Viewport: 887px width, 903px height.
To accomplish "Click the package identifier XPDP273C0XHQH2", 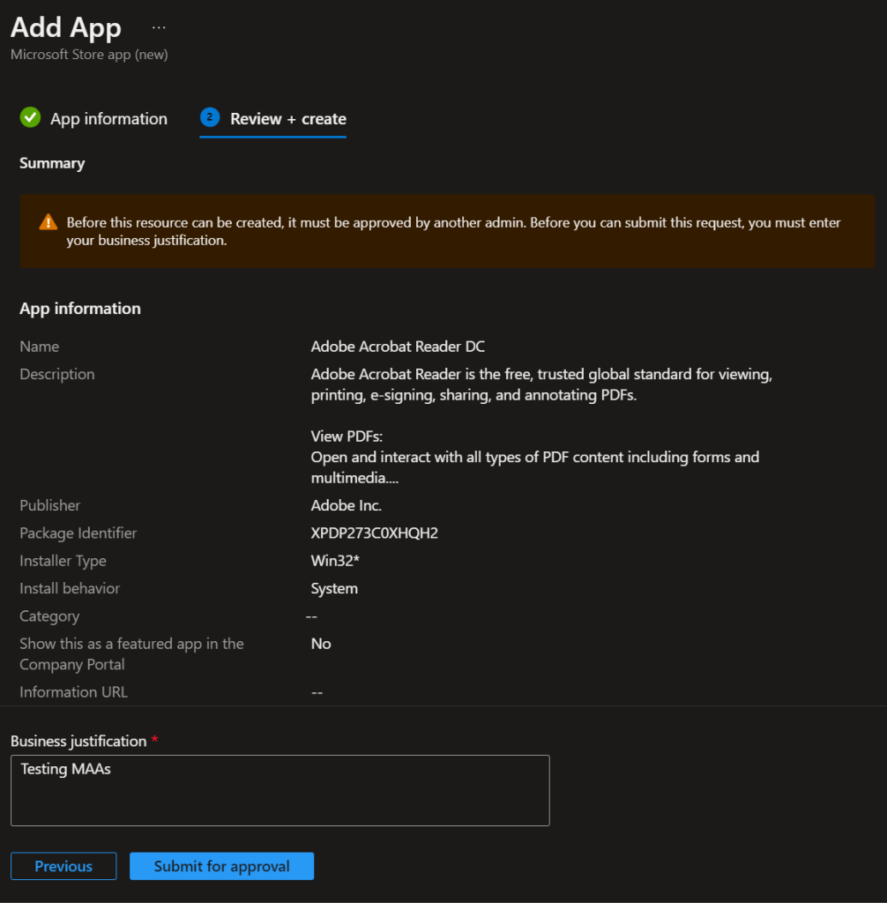I will [x=374, y=533].
